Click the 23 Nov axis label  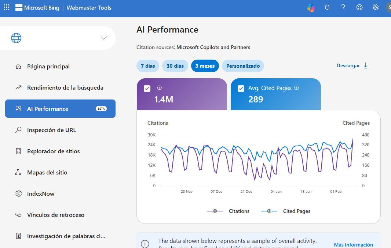187,192
